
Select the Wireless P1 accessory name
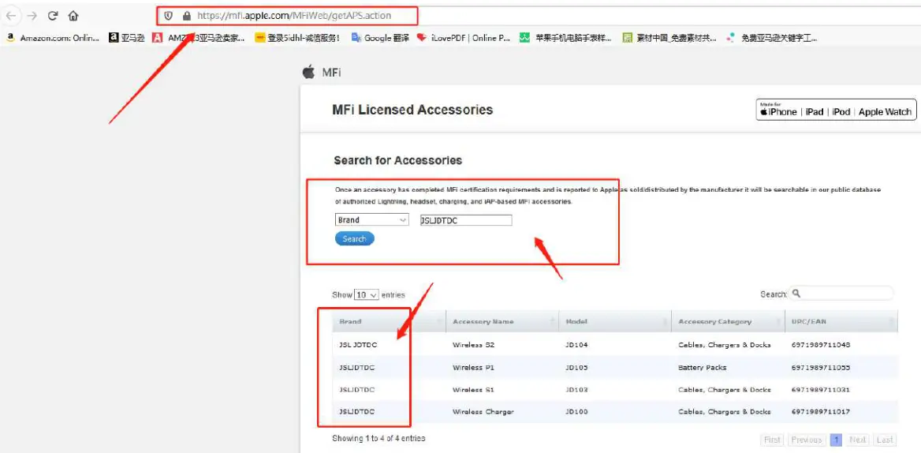click(x=473, y=367)
